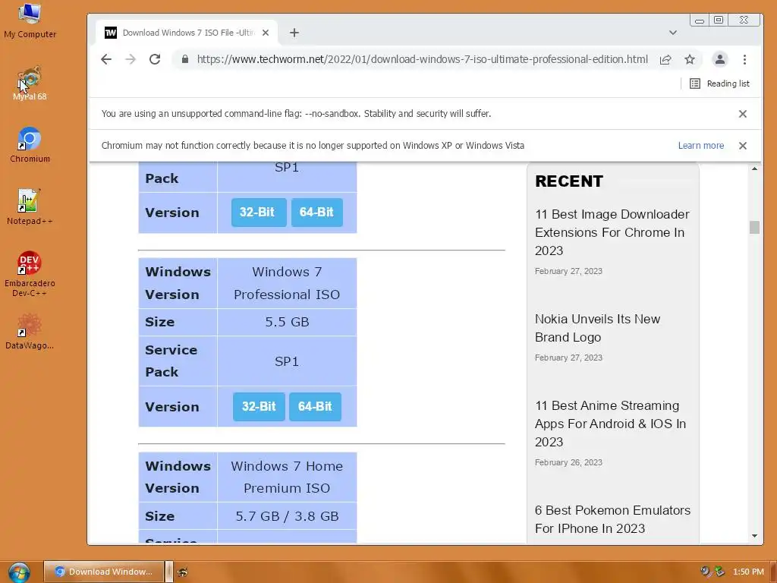Click the 1:50 PM clock
777x583 pixels.
(x=748, y=572)
